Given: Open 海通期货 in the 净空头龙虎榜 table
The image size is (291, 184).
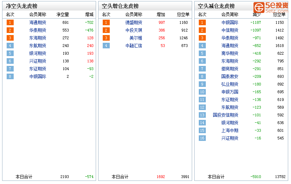Looking at the screenshot, I should click(x=38, y=23).
